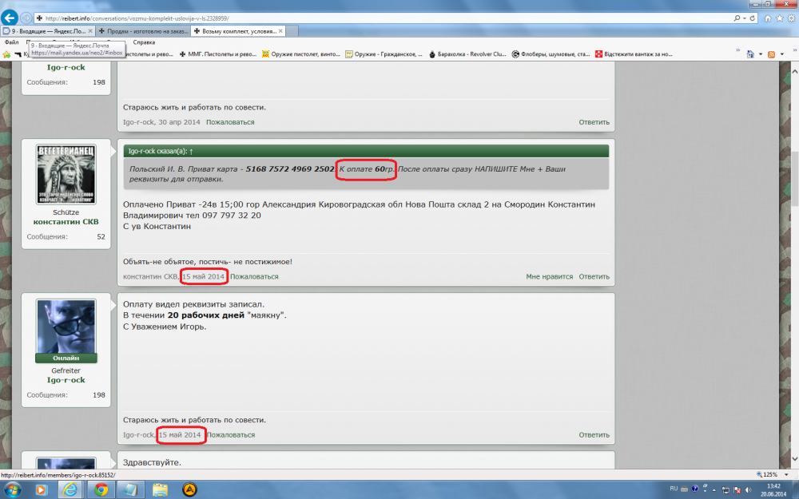This screenshot has width=799, height=499.
Task: Click the scrollbar down arrow
Action: pos(794,459)
